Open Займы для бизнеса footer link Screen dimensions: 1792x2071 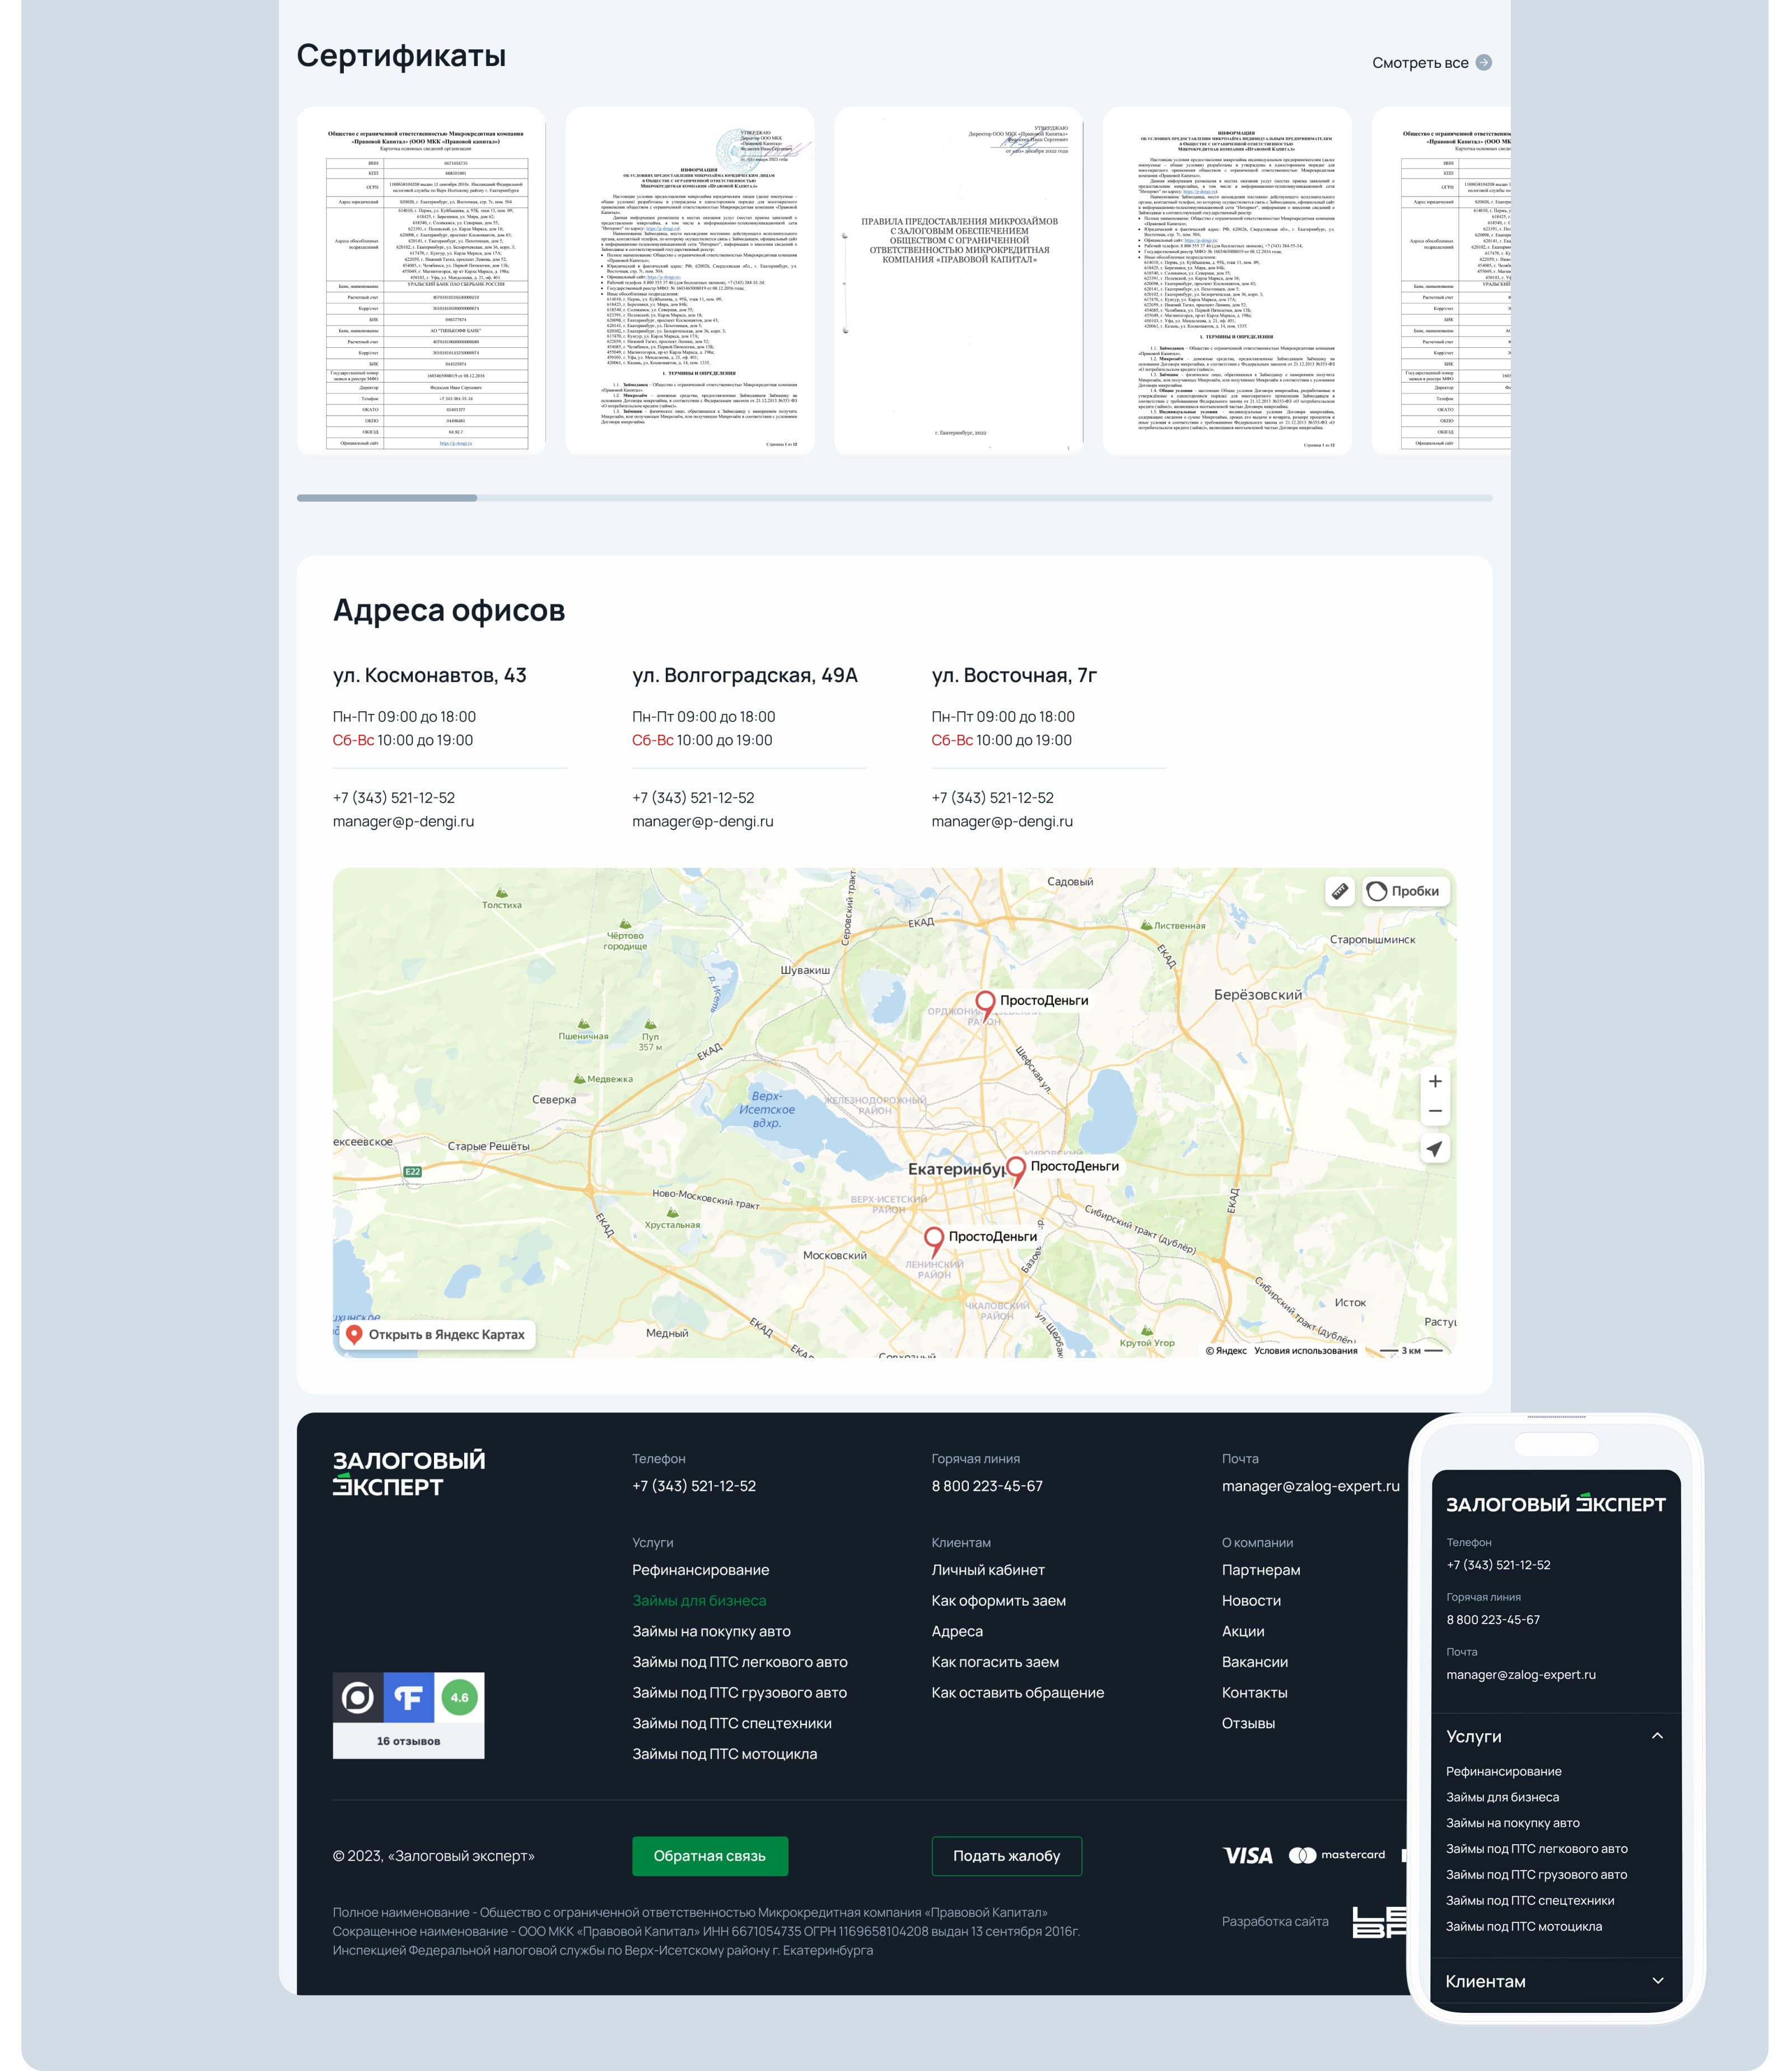[x=699, y=1600]
